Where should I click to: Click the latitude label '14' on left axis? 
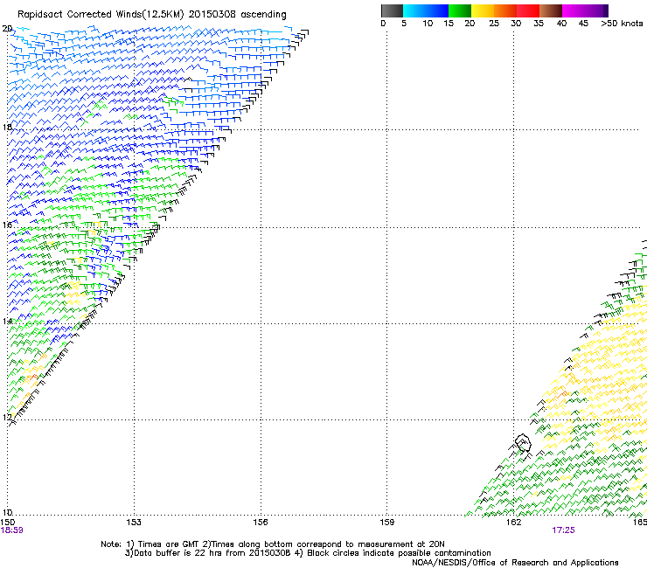coord(7,321)
